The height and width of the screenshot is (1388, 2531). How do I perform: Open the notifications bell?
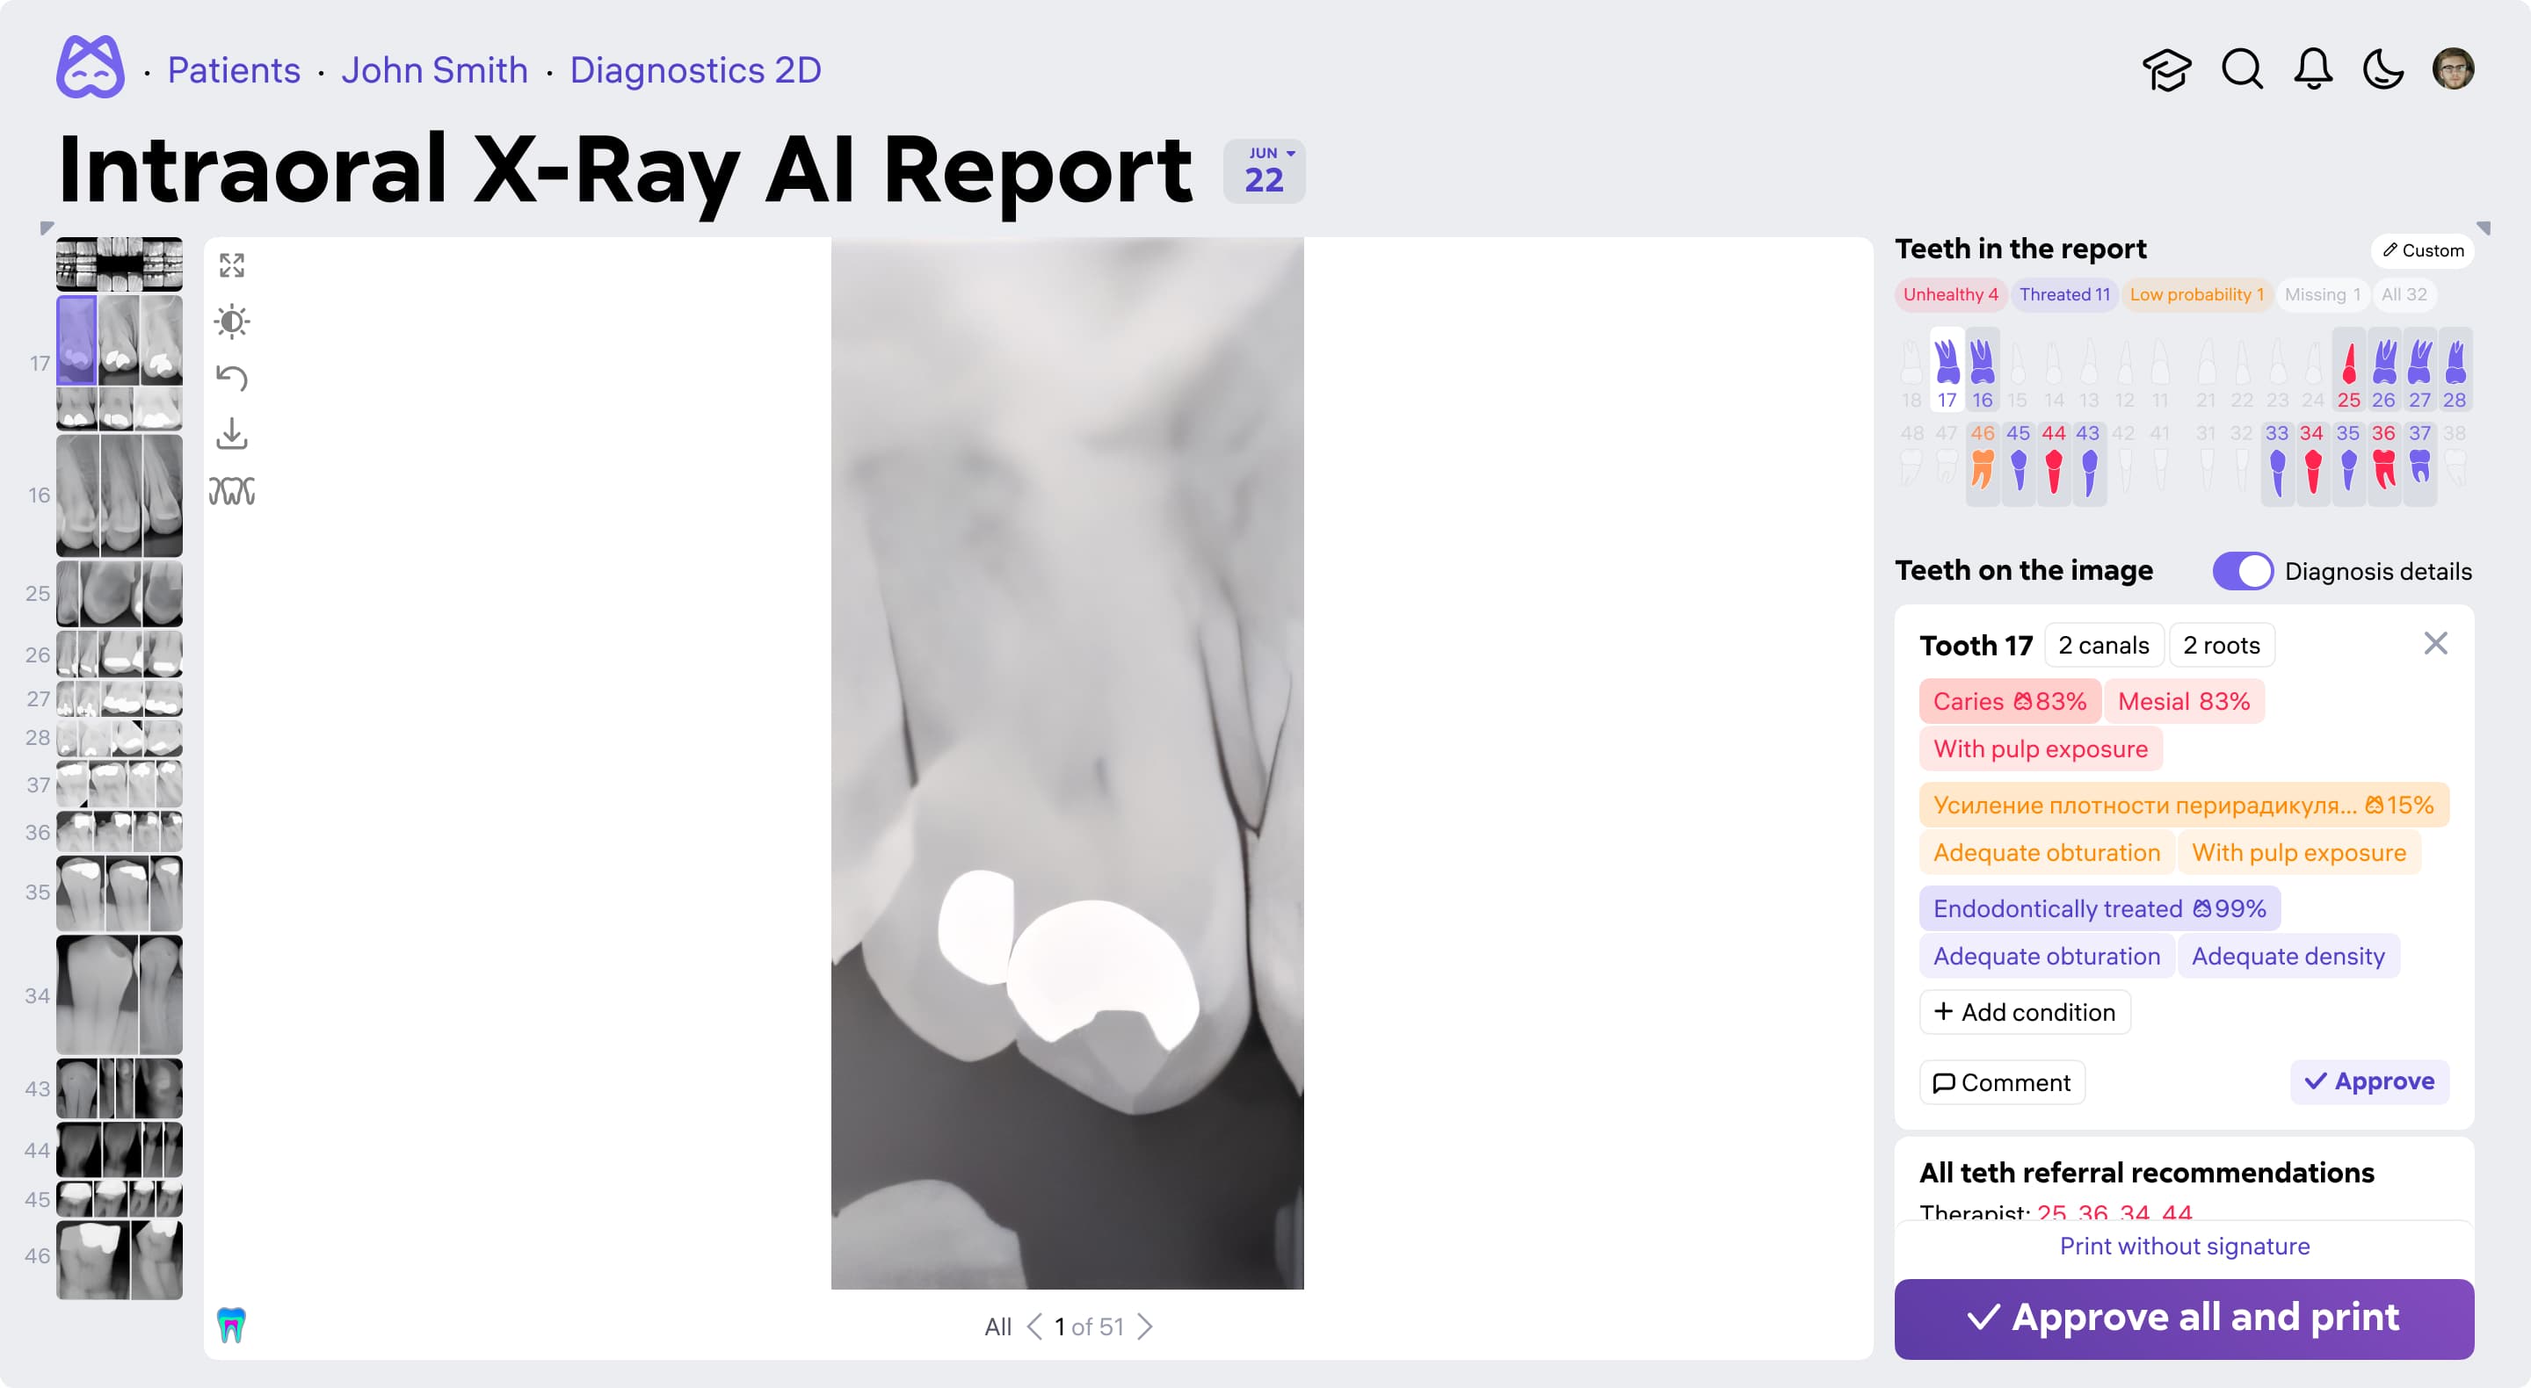pyautogui.click(x=2313, y=69)
